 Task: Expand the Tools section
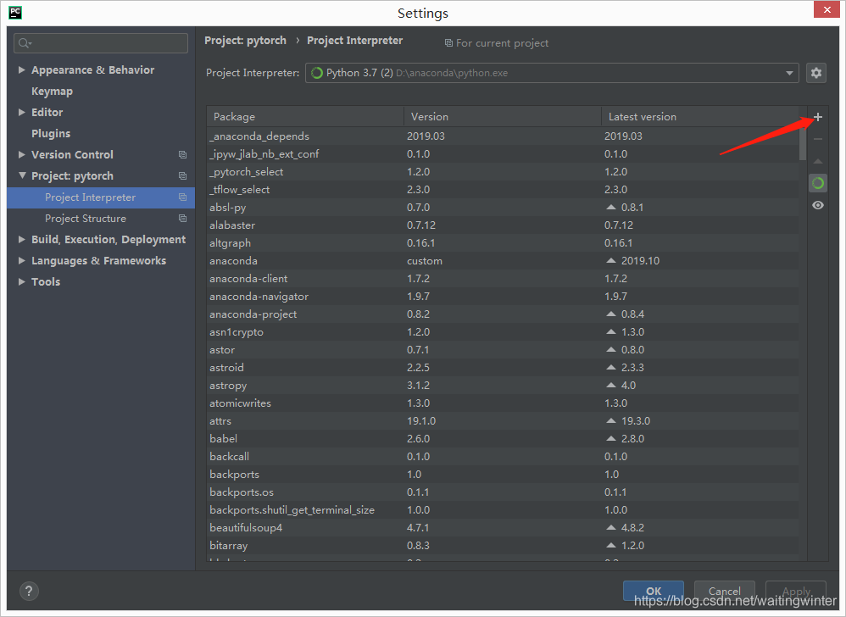[x=21, y=281]
